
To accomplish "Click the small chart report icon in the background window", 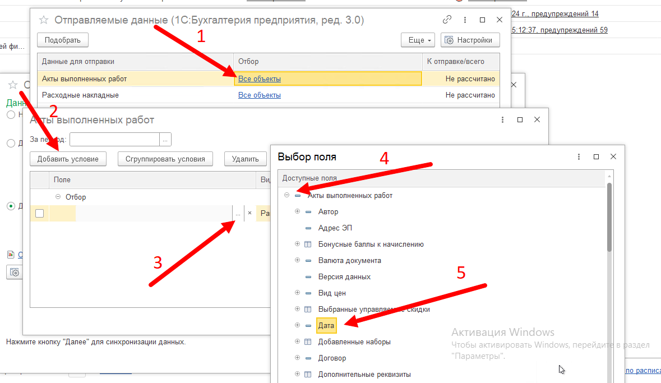I will (x=11, y=255).
